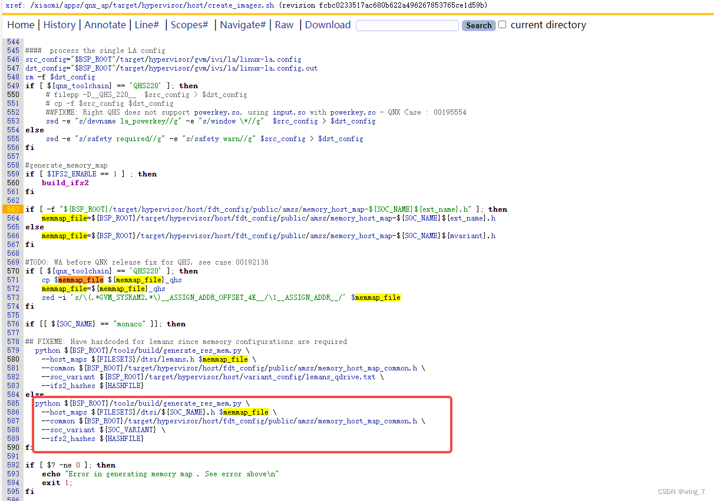Image resolution: width=714 pixels, height=501 pixels.
Task: Click the highlighted memmap_file variable
Action: (80, 279)
